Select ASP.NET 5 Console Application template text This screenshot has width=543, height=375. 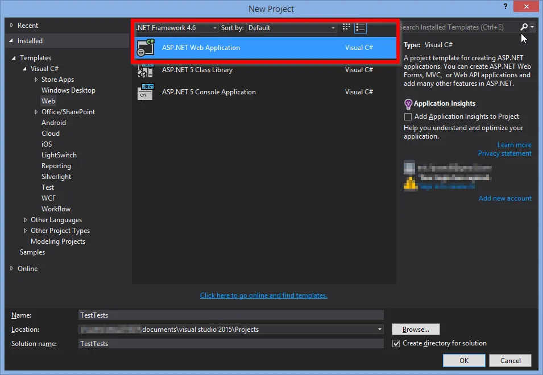[209, 92]
